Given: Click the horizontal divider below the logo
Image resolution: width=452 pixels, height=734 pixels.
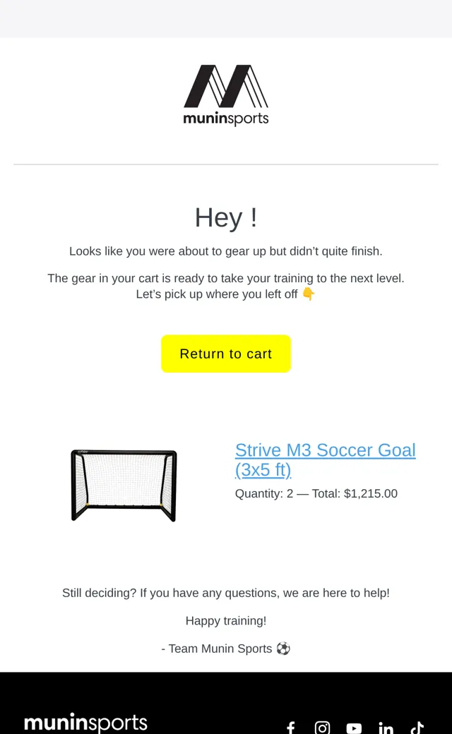Looking at the screenshot, I should click(x=226, y=164).
